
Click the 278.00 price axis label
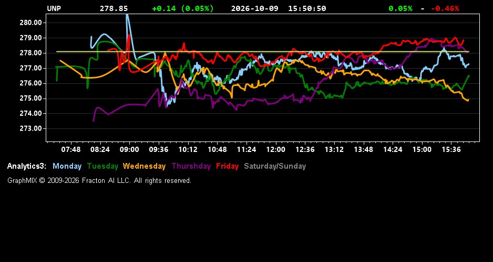[x=31, y=53]
